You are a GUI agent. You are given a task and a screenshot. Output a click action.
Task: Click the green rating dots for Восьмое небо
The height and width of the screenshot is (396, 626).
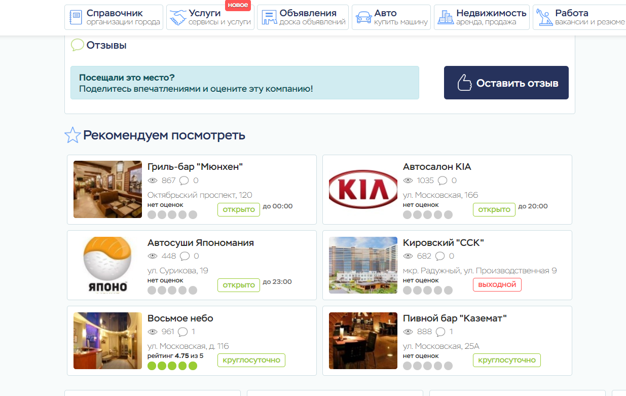click(172, 366)
